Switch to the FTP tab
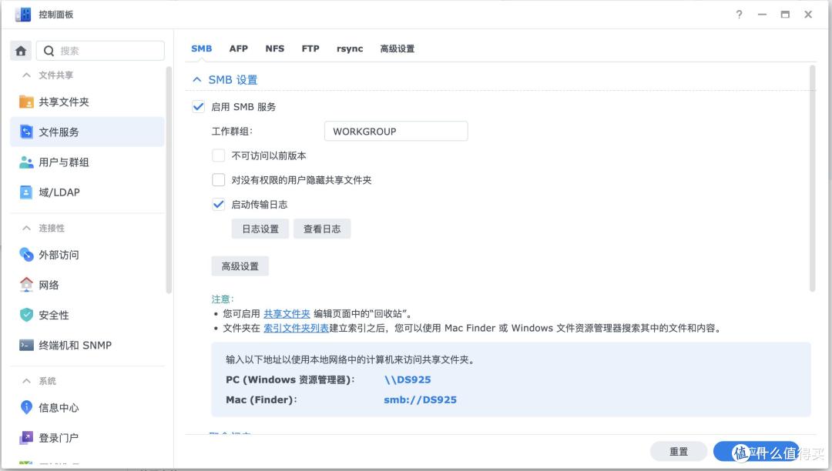This screenshot has height=471, width=832. point(310,48)
